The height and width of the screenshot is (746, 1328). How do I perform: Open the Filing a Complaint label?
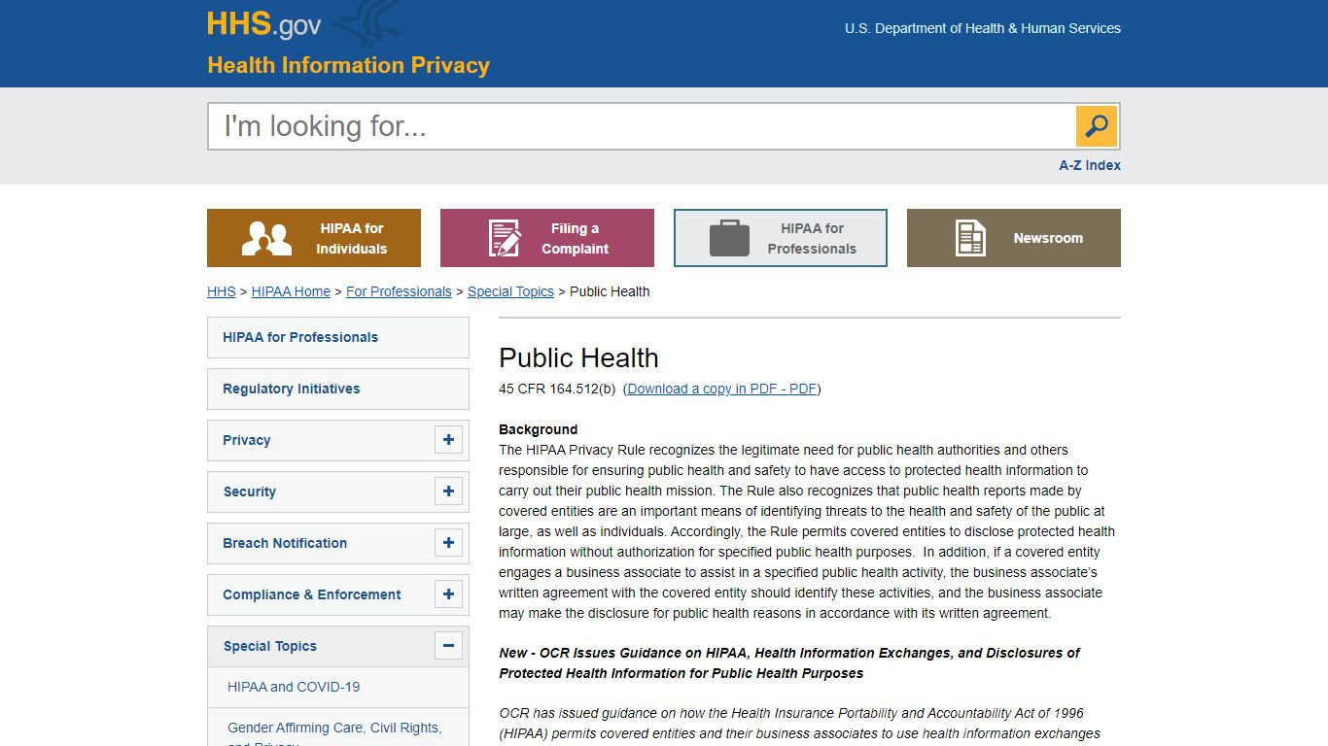click(x=575, y=238)
